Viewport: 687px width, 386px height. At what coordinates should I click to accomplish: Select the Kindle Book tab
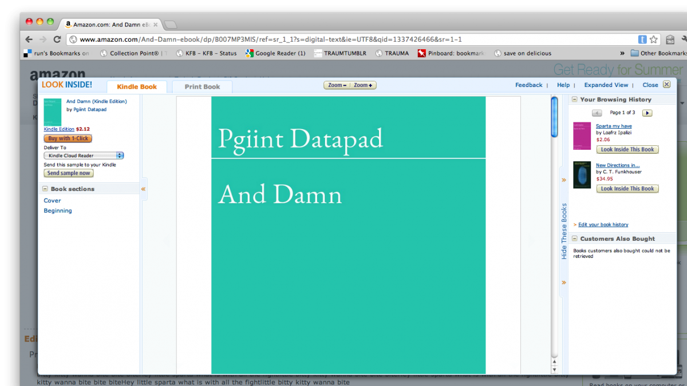pyautogui.click(x=137, y=87)
